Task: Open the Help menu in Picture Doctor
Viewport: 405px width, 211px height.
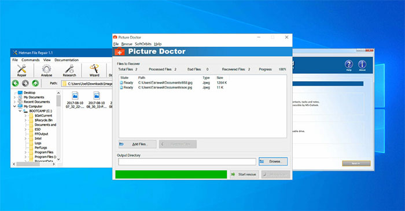Action: point(157,44)
